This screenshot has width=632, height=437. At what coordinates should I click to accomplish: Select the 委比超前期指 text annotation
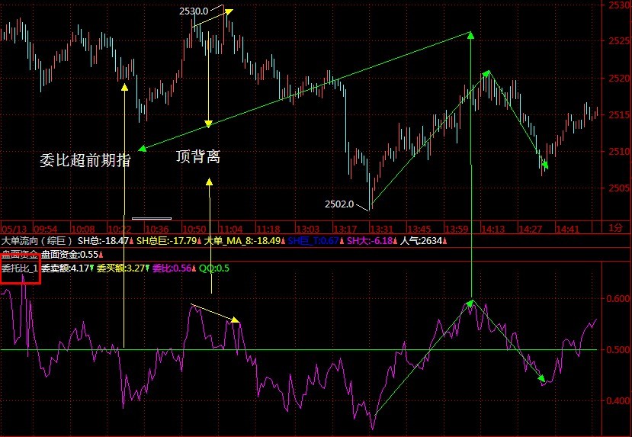[x=85, y=160]
